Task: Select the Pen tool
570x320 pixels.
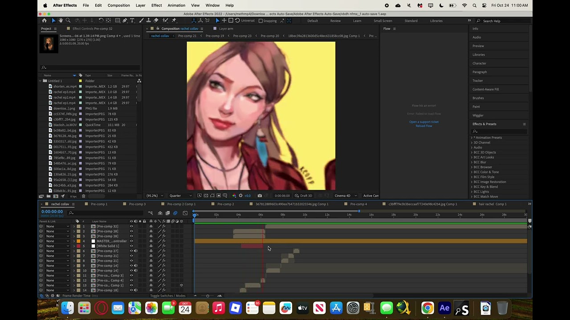Action: (125, 20)
